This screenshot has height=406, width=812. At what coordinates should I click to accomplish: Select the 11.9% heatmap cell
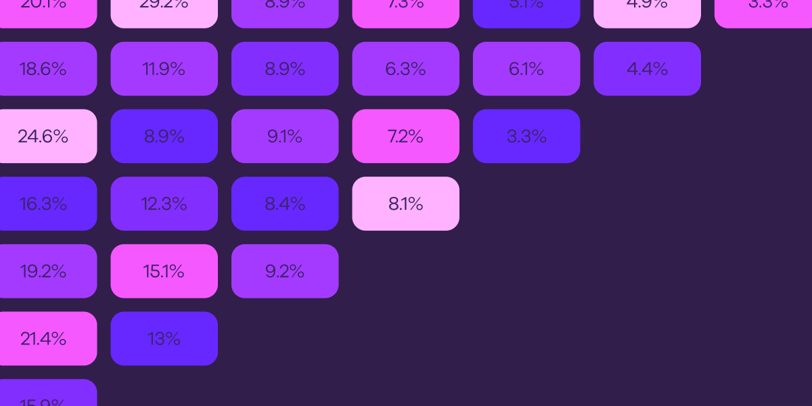coord(164,69)
